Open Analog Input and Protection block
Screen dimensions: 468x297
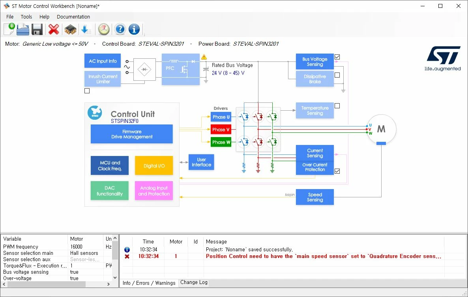point(154,191)
